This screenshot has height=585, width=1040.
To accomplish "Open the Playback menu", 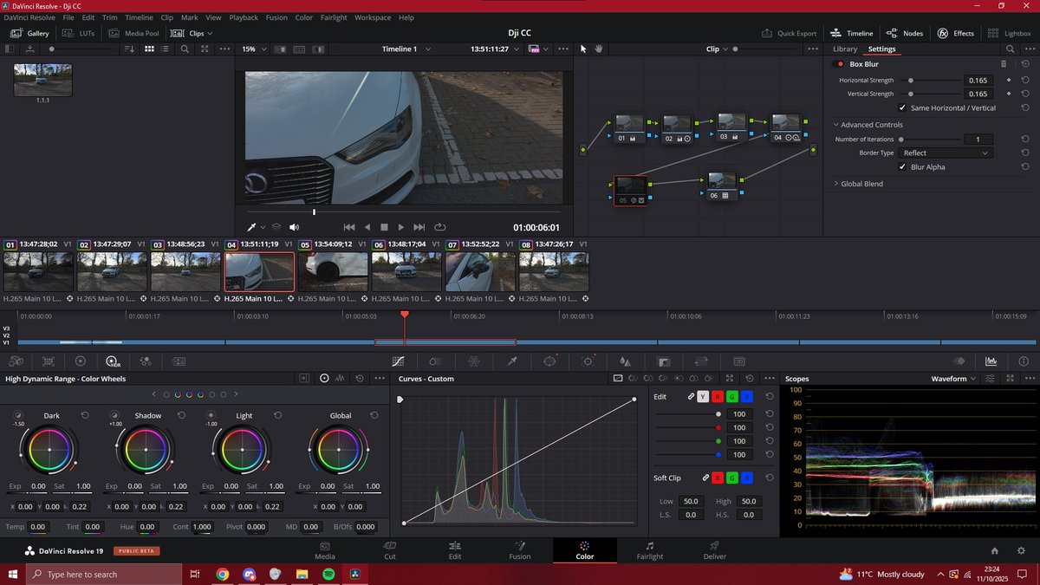I will 244,17.
